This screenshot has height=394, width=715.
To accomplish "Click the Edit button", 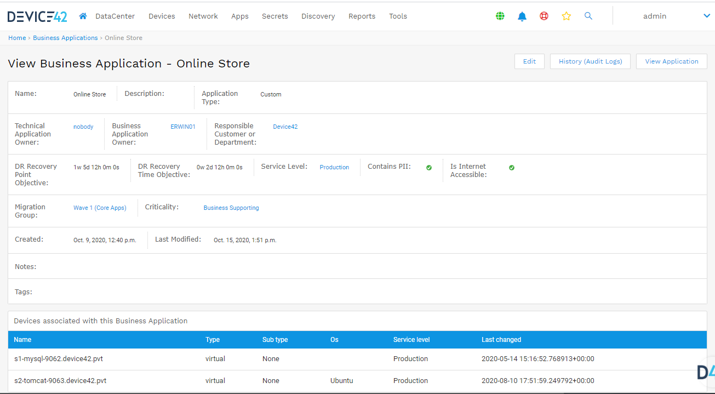I will click(529, 61).
